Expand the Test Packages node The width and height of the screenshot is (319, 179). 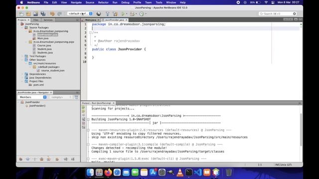(22, 56)
